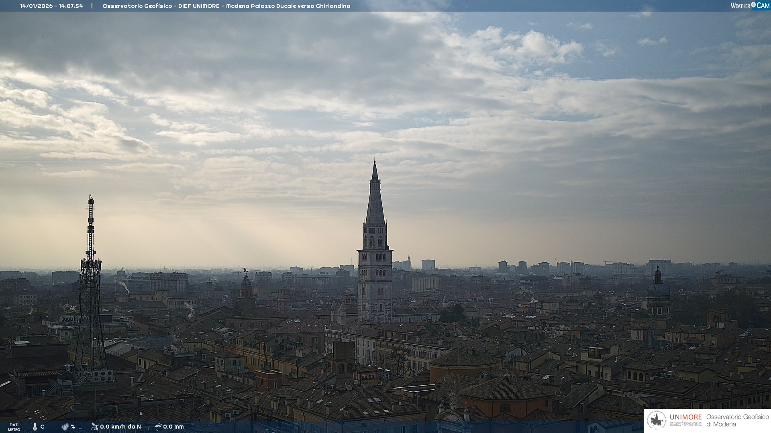Click the 0.0 mm rainfall reading
Image resolution: width=771 pixels, height=433 pixels.
pyautogui.click(x=173, y=427)
